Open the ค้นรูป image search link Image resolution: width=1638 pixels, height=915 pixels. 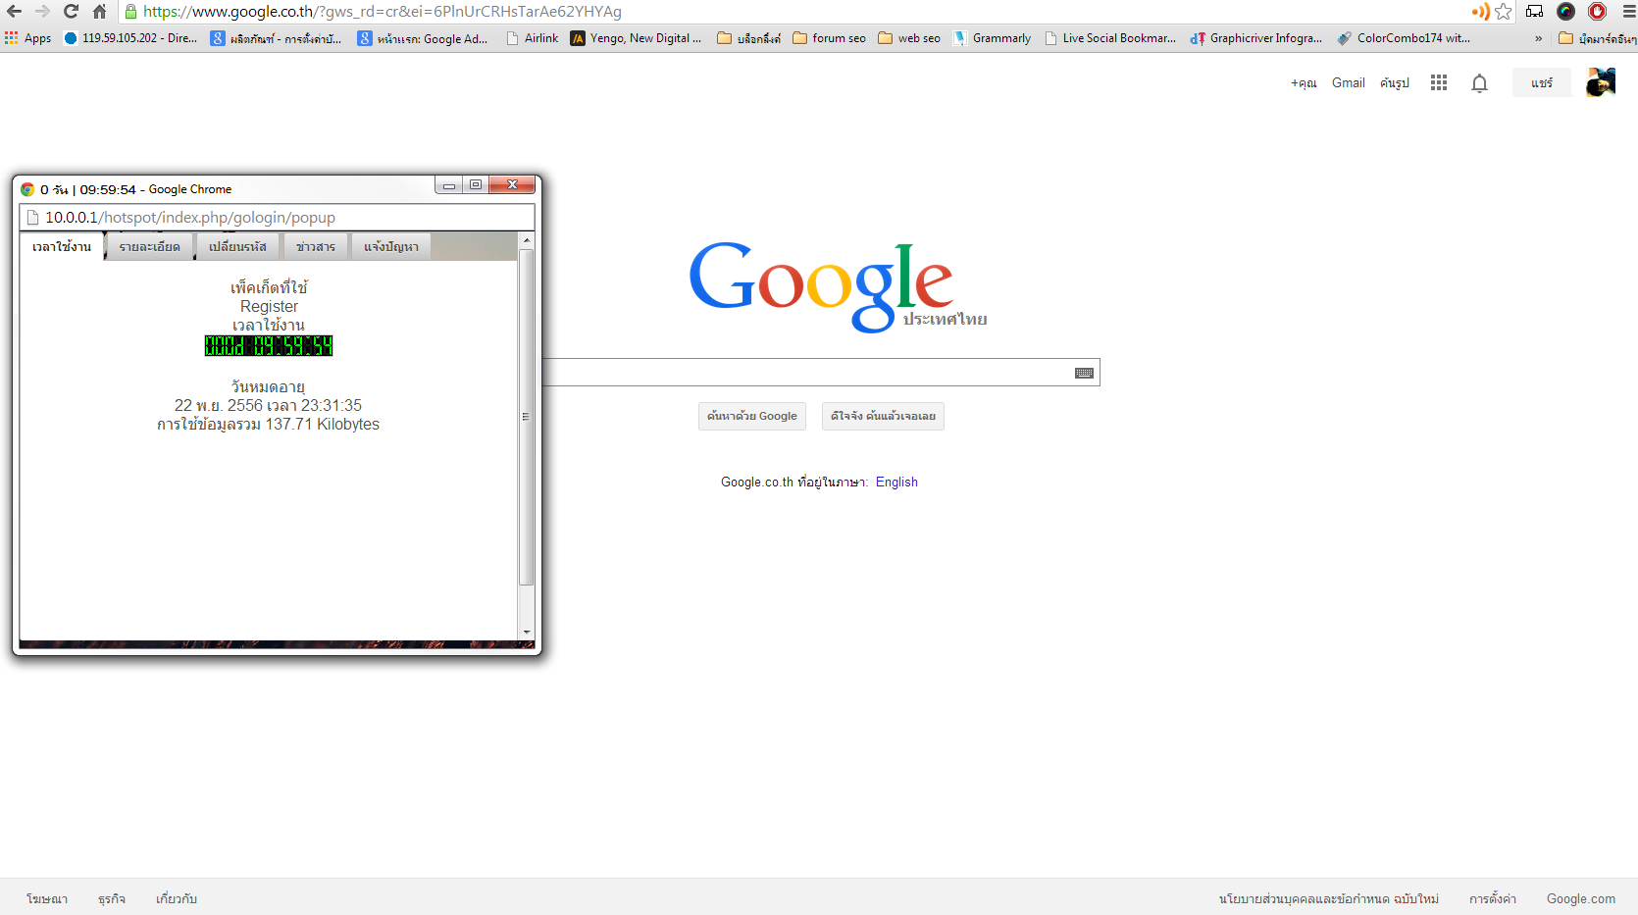point(1394,83)
